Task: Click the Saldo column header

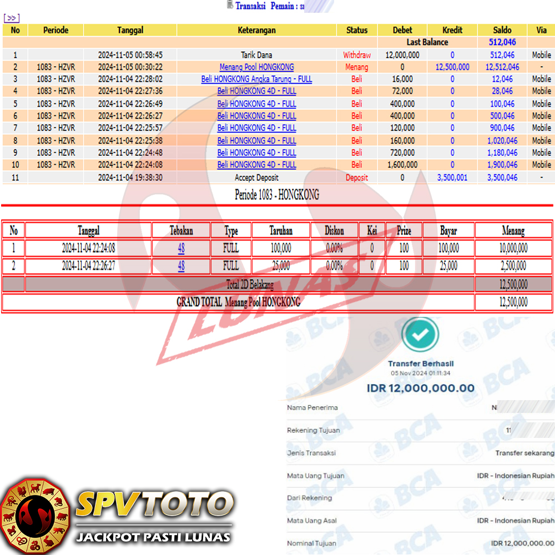Action: pos(502,30)
